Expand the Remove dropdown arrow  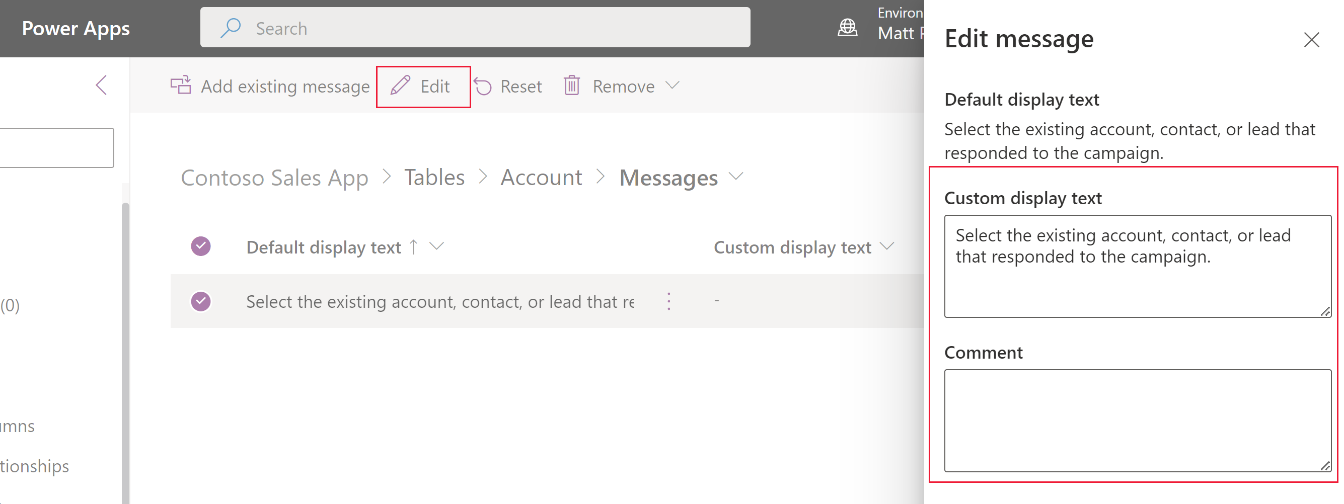[x=673, y=86]
